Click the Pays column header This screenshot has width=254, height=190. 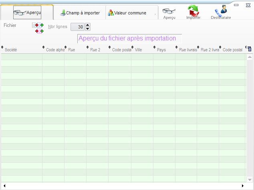[x=164, y=50]
